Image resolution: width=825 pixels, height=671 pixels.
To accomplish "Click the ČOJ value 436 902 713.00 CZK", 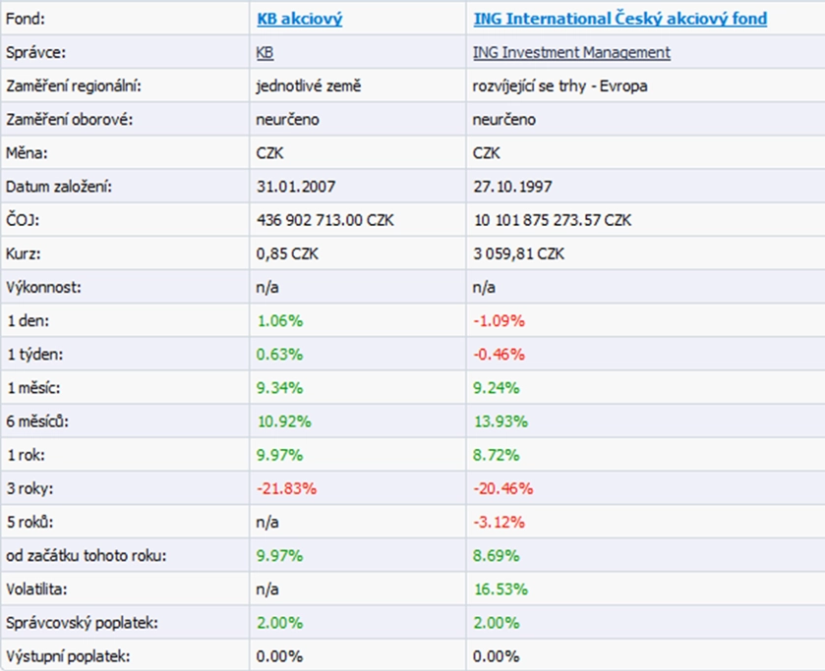I will tap(325, 220).
